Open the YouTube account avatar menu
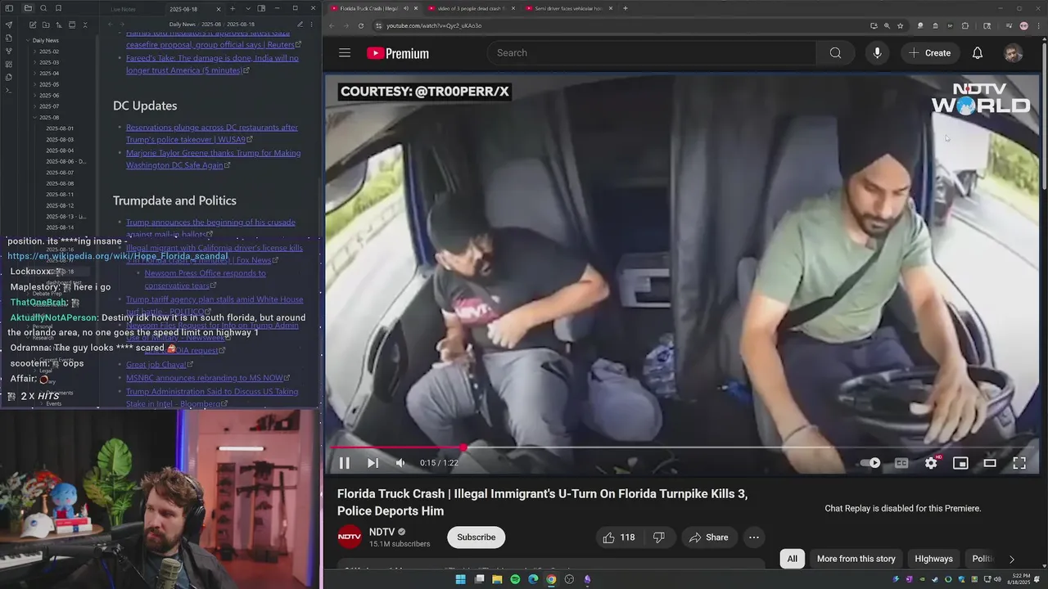The image size is (1048, 589). pos(1014,53)
